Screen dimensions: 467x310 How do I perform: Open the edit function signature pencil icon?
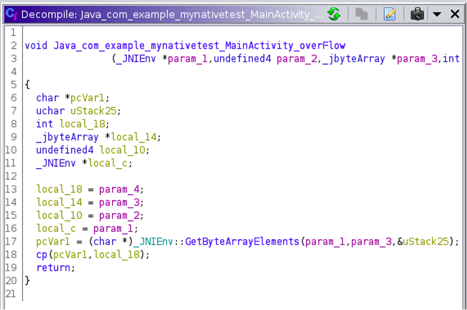point(390,14)
